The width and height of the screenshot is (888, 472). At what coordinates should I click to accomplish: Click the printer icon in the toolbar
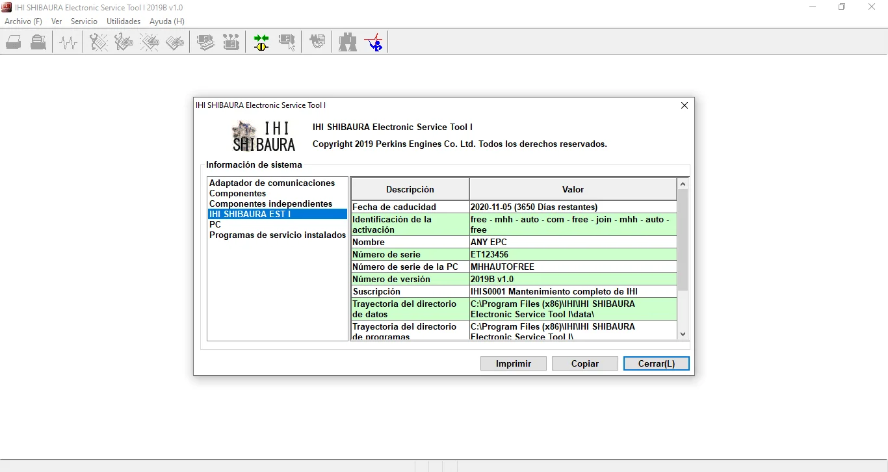14,43
